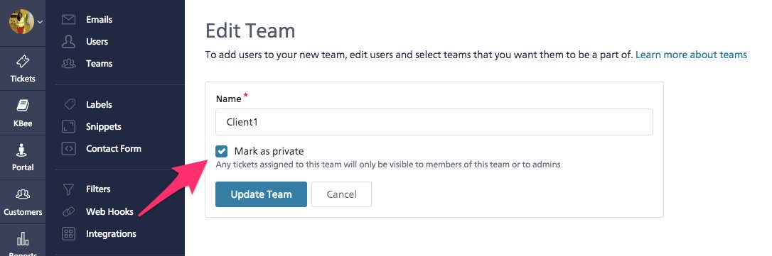Click the Snippets expand-arrows icon

pos(68,127)
